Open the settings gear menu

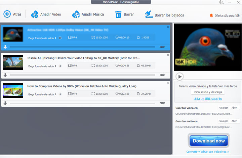tap(221, 2)
